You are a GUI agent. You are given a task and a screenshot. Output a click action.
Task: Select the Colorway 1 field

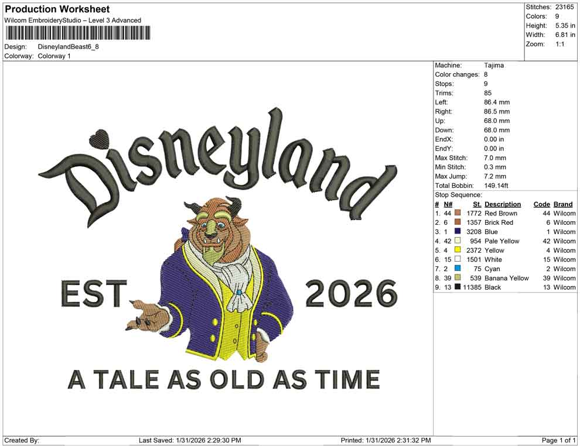pyautogui.click(x=54, y=57)
